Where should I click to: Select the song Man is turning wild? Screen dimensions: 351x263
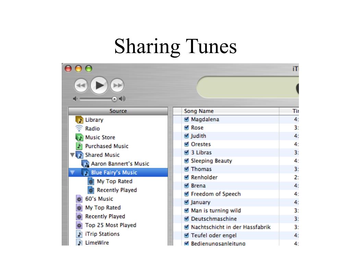216,211
